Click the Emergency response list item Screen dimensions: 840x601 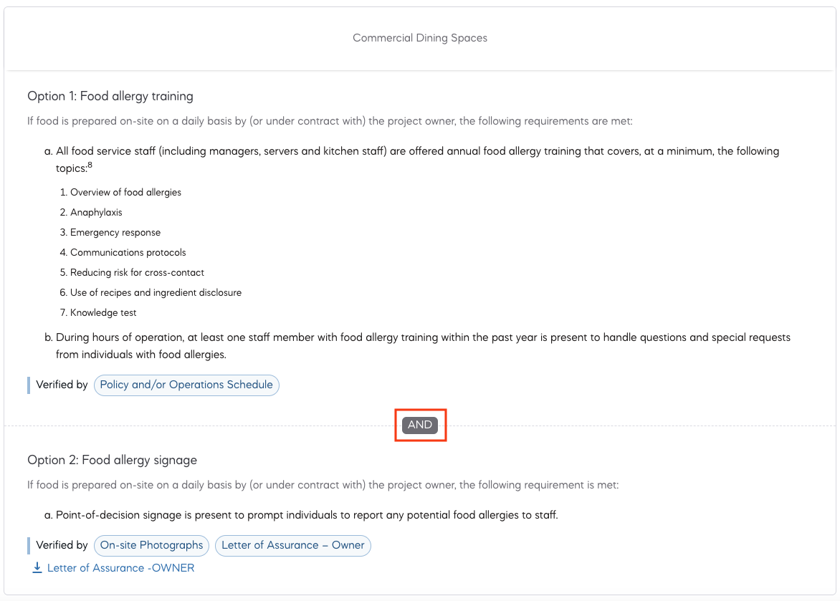tap(115, 233)
